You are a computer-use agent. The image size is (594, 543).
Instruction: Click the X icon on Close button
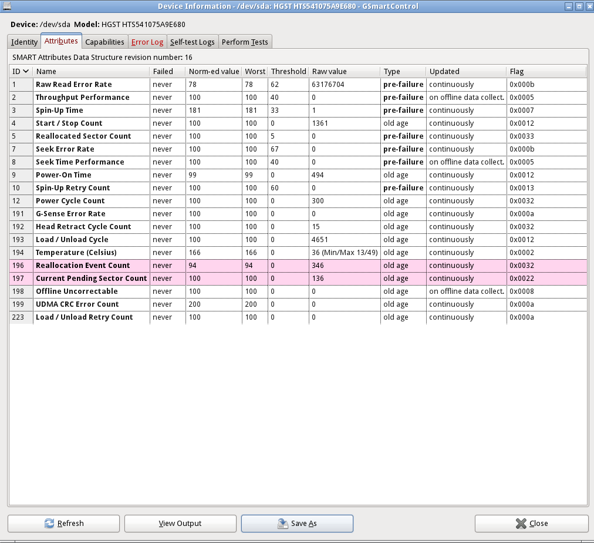[521, 523]
